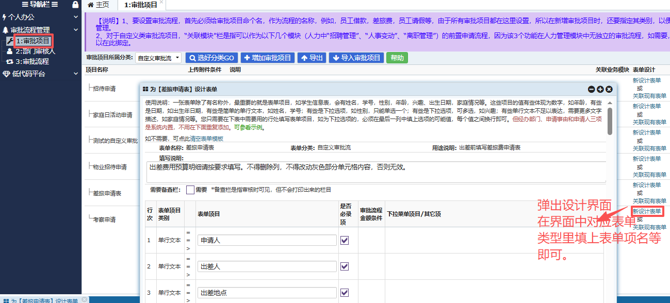
Task: Click the lightning icon beside 个人办公
Action: pyautogui.click(x=5, y=17)
